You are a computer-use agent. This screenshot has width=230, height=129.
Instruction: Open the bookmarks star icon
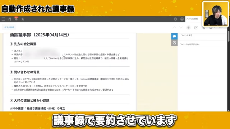tap(23, 19)
